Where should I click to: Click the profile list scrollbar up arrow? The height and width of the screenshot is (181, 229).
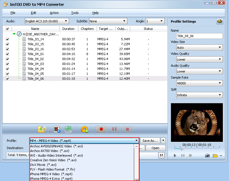pyautogui.click(x=136, y=146)
